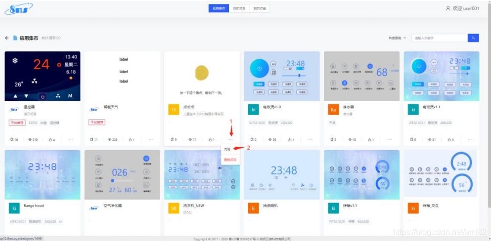Click view count eye on 点点点 card
Screen dimensions: 491x241
tap(190, 139)
